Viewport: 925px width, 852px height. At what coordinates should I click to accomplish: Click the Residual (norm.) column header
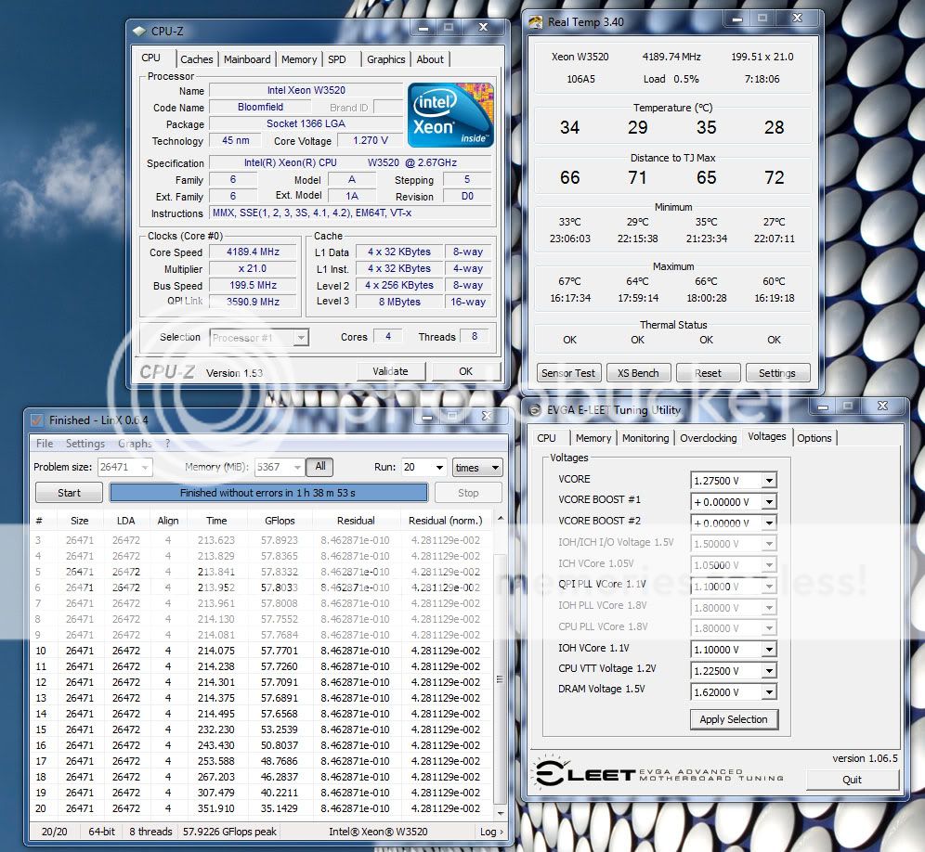coord(446,521)
